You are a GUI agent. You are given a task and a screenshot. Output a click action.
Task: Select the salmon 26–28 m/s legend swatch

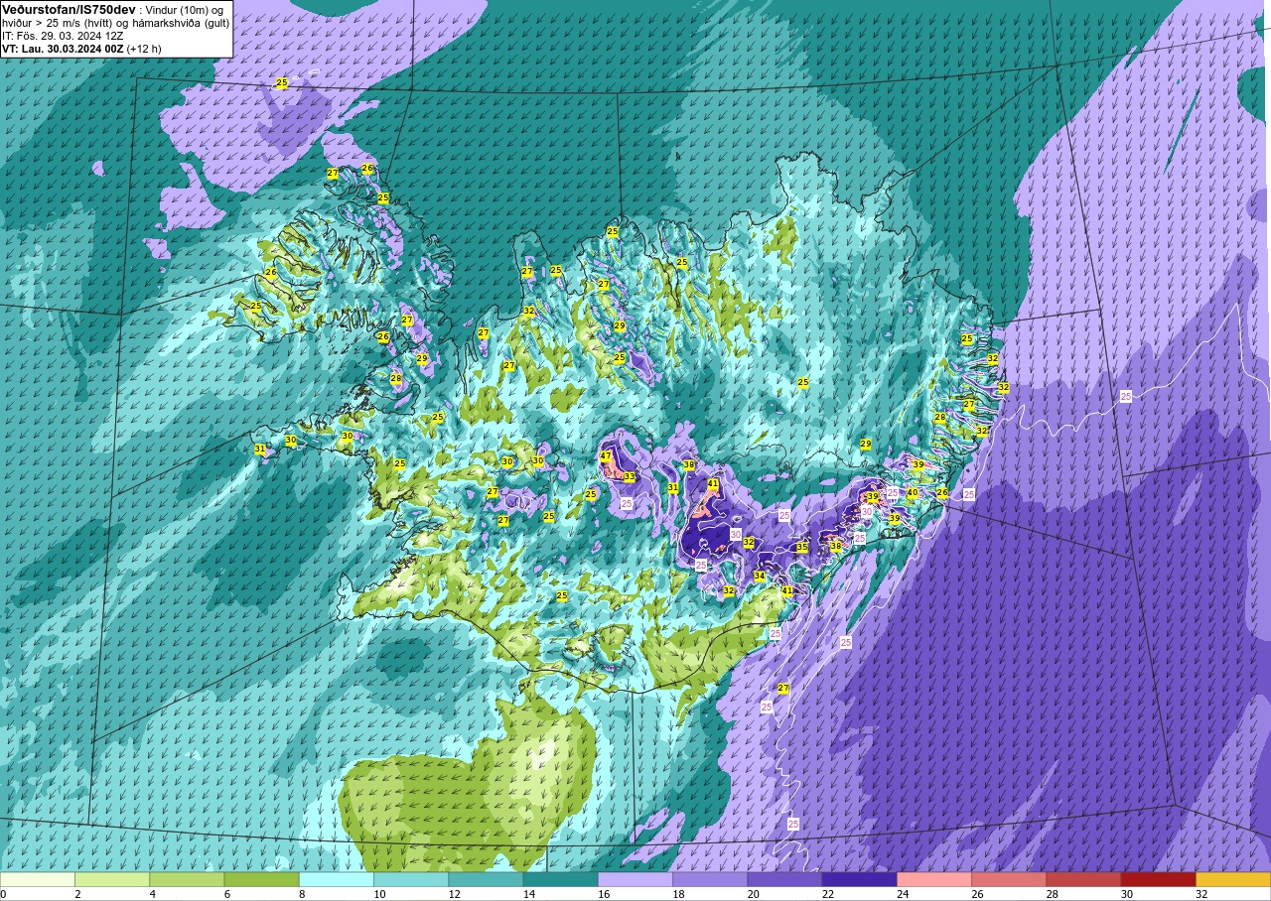[x=1009, y=879]
